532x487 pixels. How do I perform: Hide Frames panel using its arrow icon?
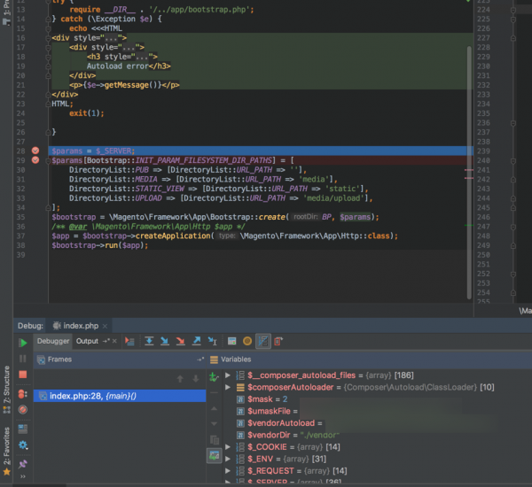point(200,359)
